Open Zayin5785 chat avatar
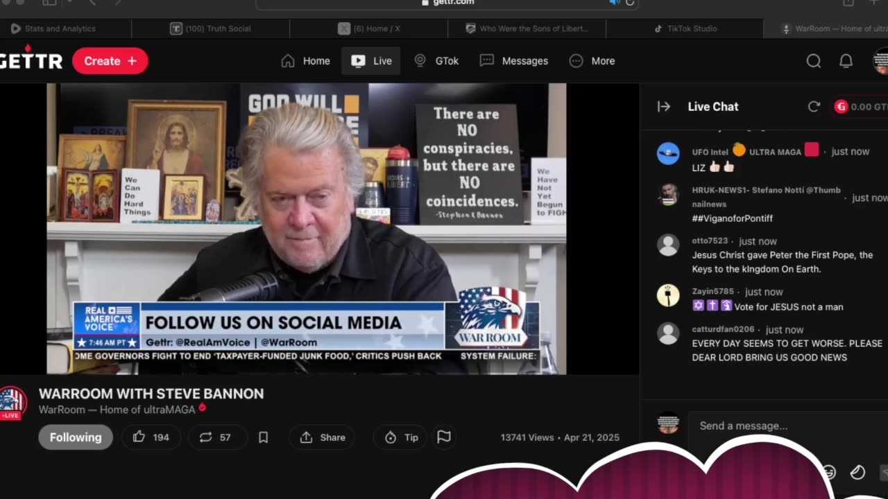 point(668,295)
